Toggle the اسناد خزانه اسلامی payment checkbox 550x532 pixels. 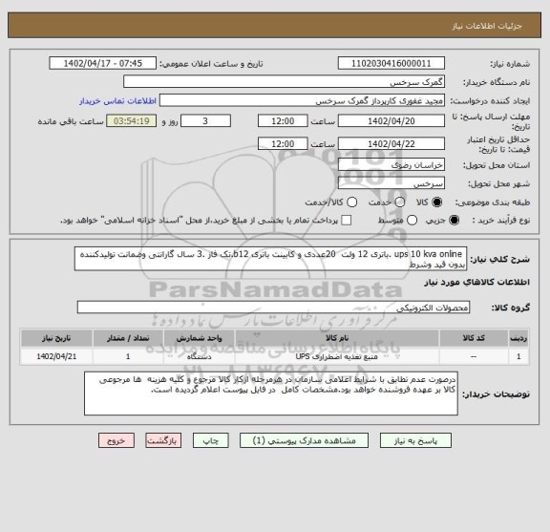pos(347,221)
